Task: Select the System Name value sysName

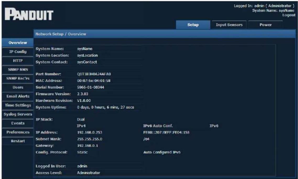Action: tap(85, 49)
